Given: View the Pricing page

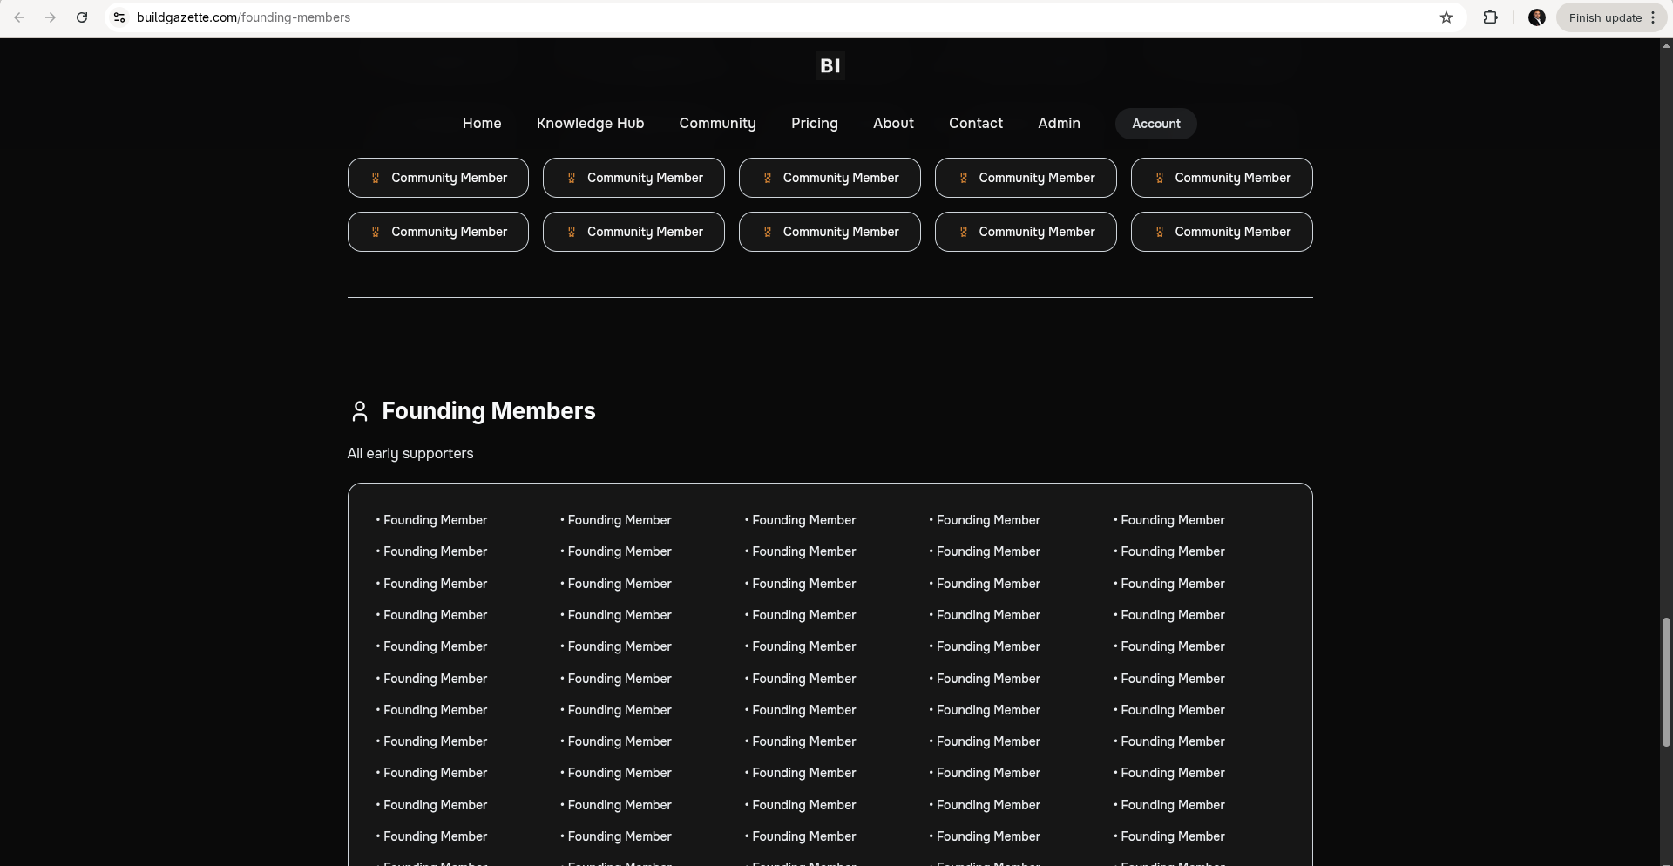Looking at the screenshot, I should pos(815,124).
